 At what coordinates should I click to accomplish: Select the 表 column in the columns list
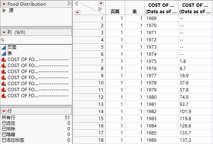click(9, 54)
